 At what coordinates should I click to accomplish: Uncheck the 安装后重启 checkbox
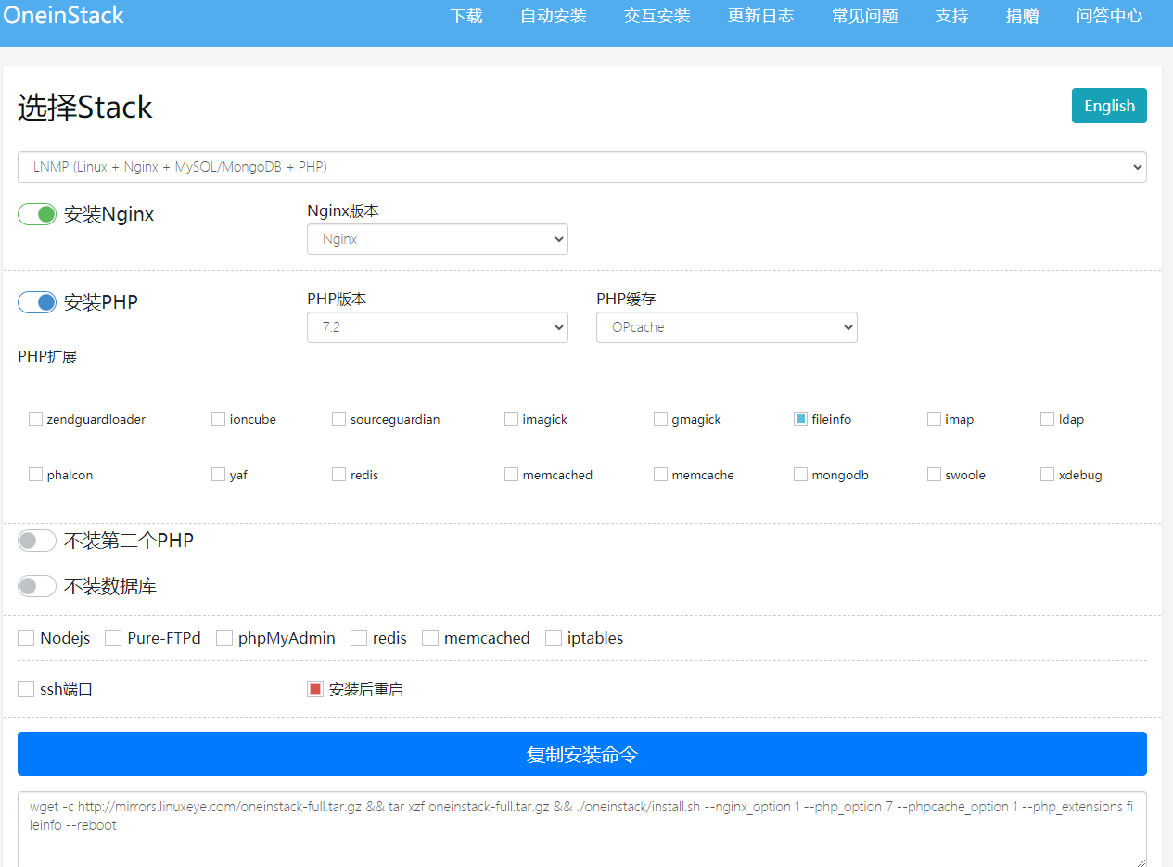(x=315, y=689)
